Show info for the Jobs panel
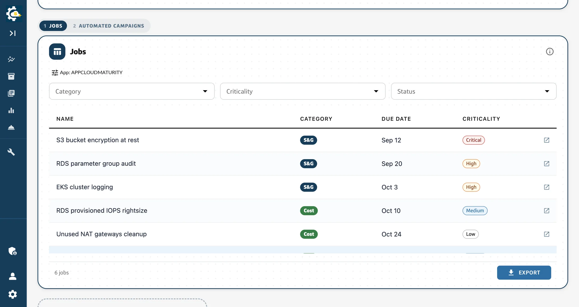This screenshot has width=579, height=307. (550, 52)
